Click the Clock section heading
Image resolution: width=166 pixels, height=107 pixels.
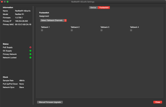pos(6,77)
